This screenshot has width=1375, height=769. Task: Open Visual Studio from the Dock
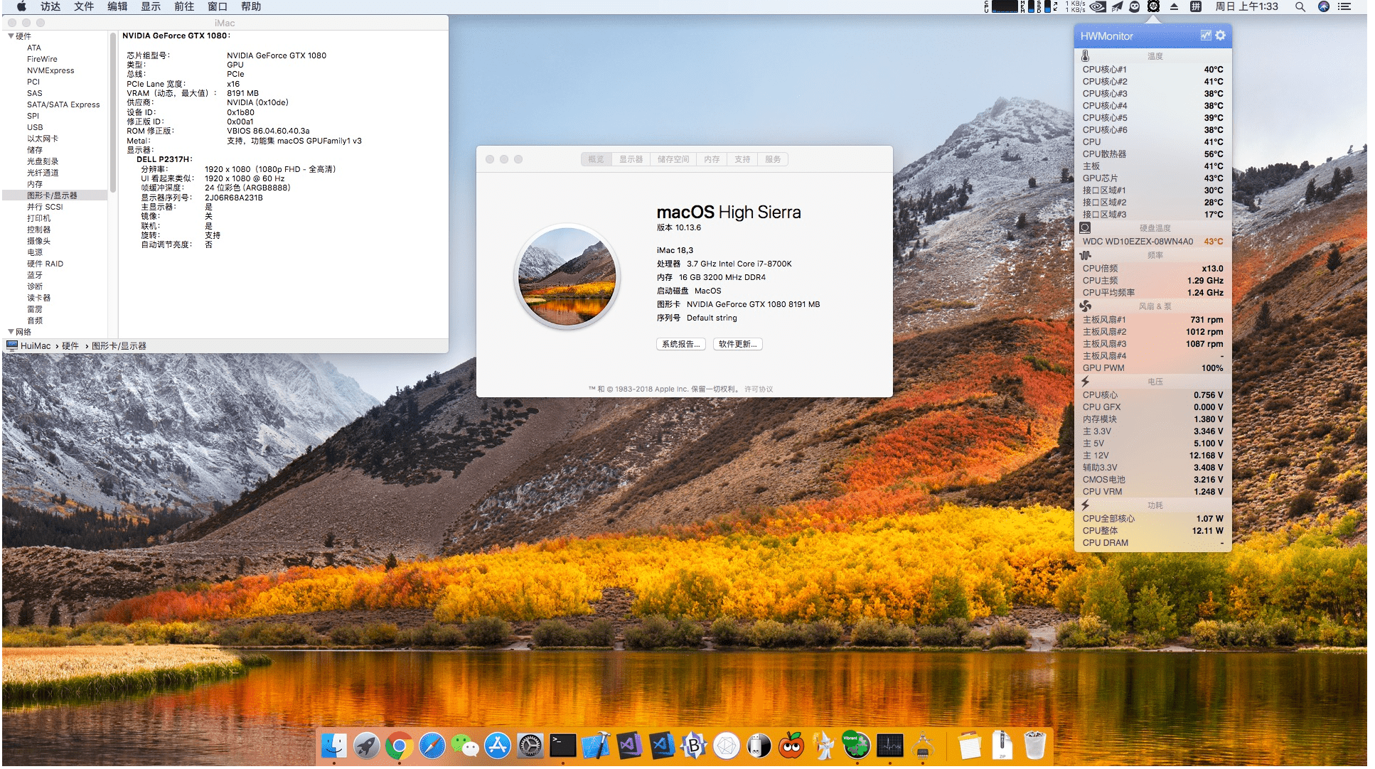[x=628, y=746]
